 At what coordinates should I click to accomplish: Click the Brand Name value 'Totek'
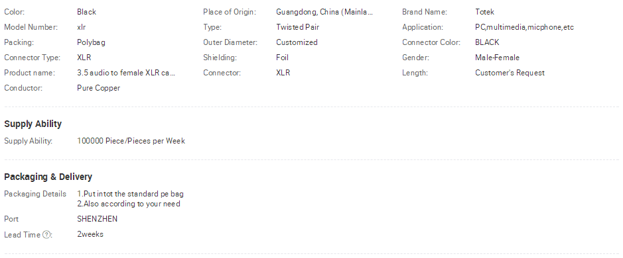point(485,12)
